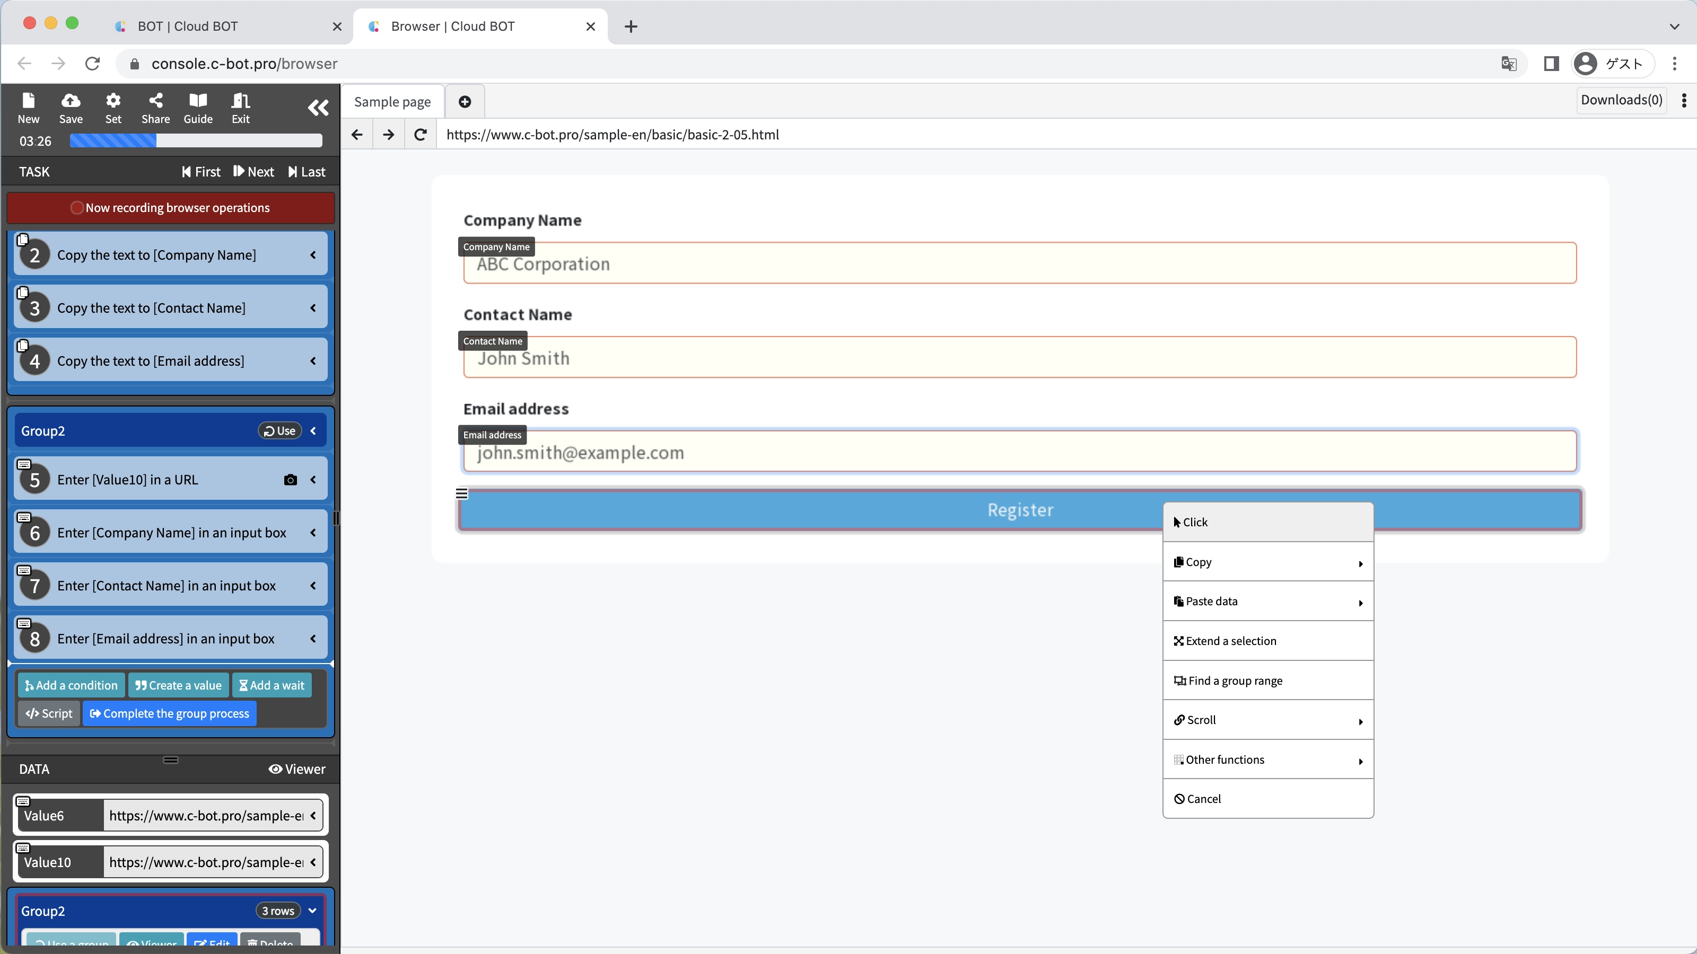The height and width of the screenshot is (954, 1697).
Task: Open the Guide book icon
Action: (198, 108)
